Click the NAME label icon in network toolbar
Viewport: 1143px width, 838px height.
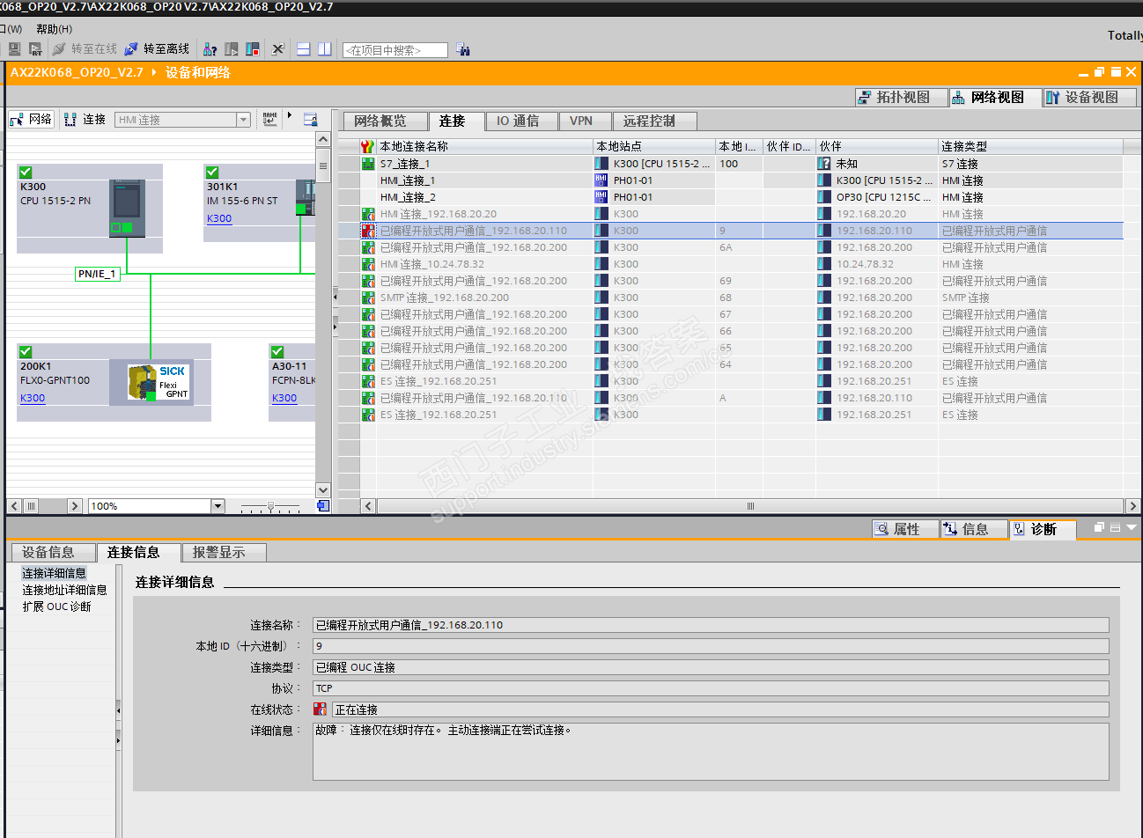tap(270, 119)
